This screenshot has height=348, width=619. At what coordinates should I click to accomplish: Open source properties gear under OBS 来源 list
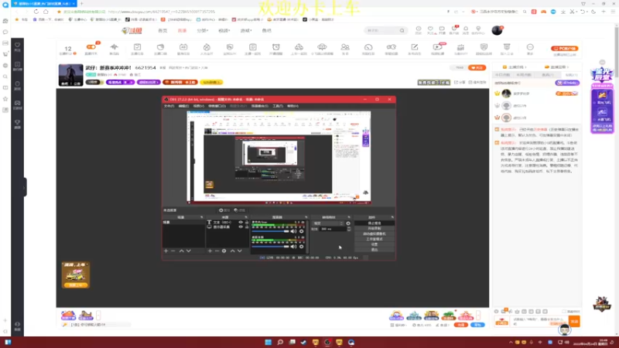coord(224,251)
